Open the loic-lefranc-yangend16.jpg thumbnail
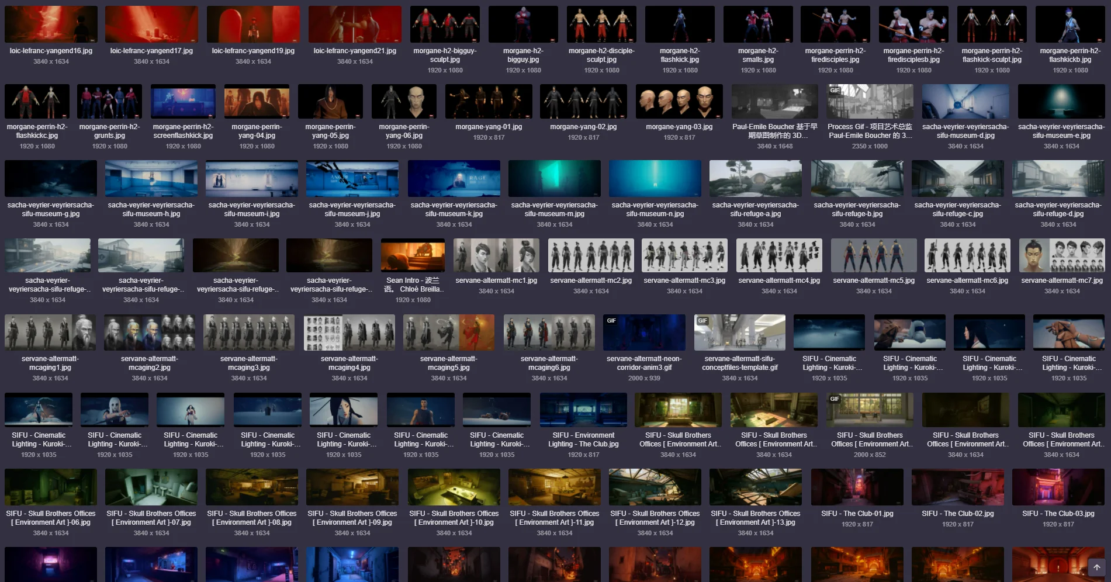This screenshot has height=582, width=1111. pyautogui.click(x=51, y=25)
